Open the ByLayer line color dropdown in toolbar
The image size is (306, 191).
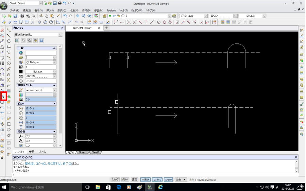click(206, 16)
